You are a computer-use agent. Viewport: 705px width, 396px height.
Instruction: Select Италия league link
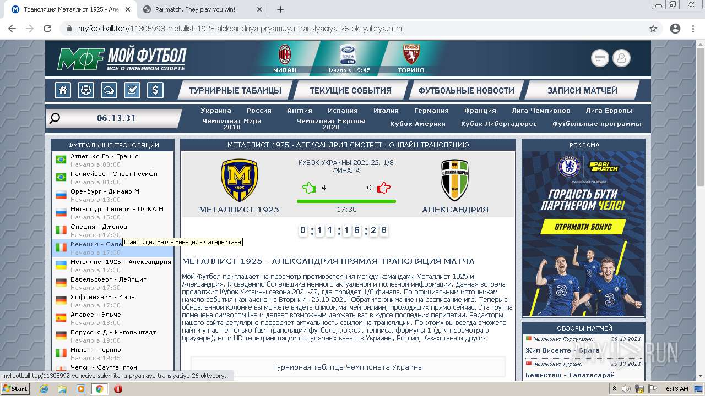(x=386, y=111)
